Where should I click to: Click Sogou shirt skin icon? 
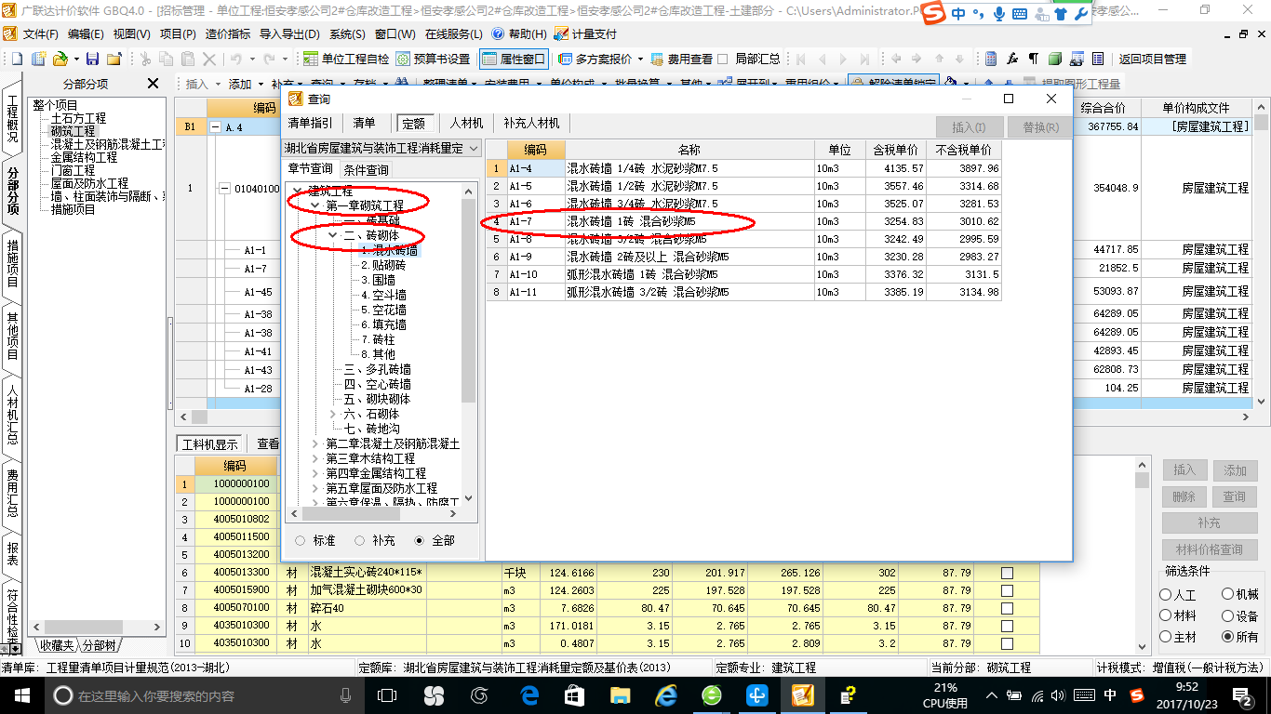click(x=1060, y=14)
